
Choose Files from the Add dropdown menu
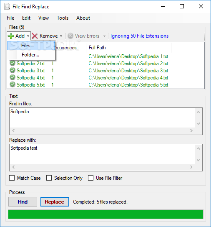[31, 46]
